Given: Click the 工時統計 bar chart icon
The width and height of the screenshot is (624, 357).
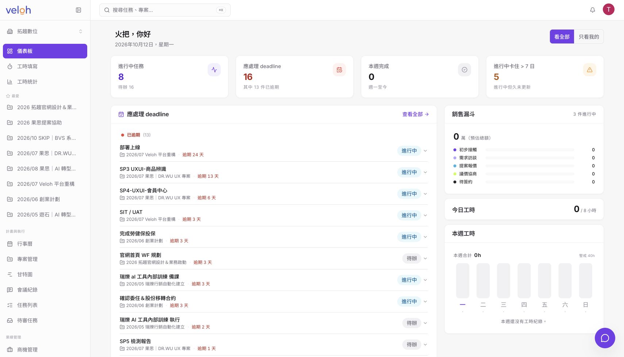Looking at the screenshot, I should [x=10, y=82].
